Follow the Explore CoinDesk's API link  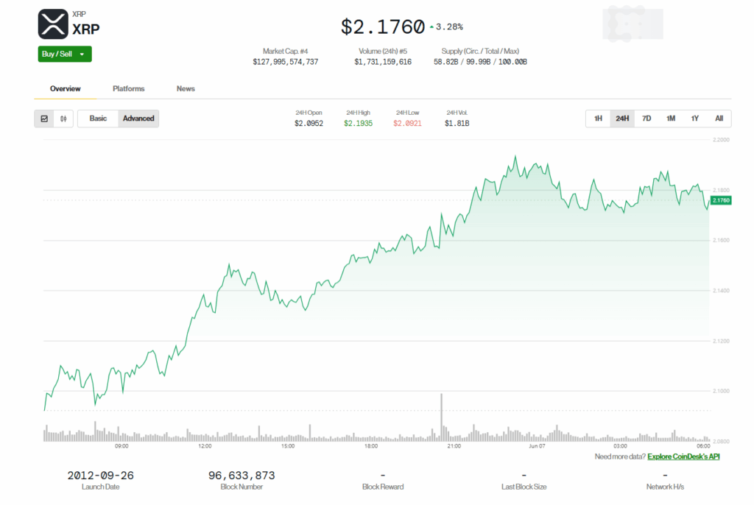[683, 456]
